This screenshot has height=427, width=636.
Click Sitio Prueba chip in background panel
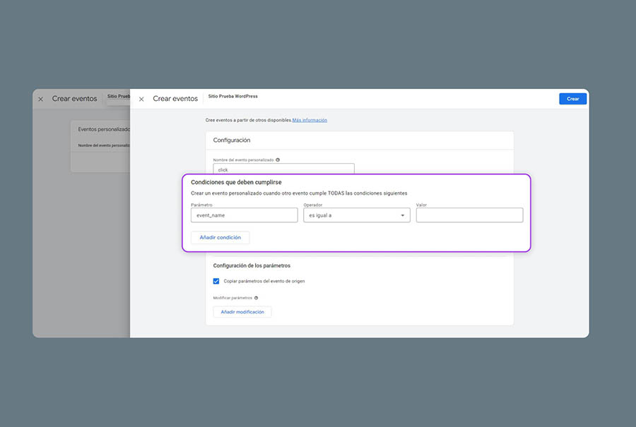[118, 96]
